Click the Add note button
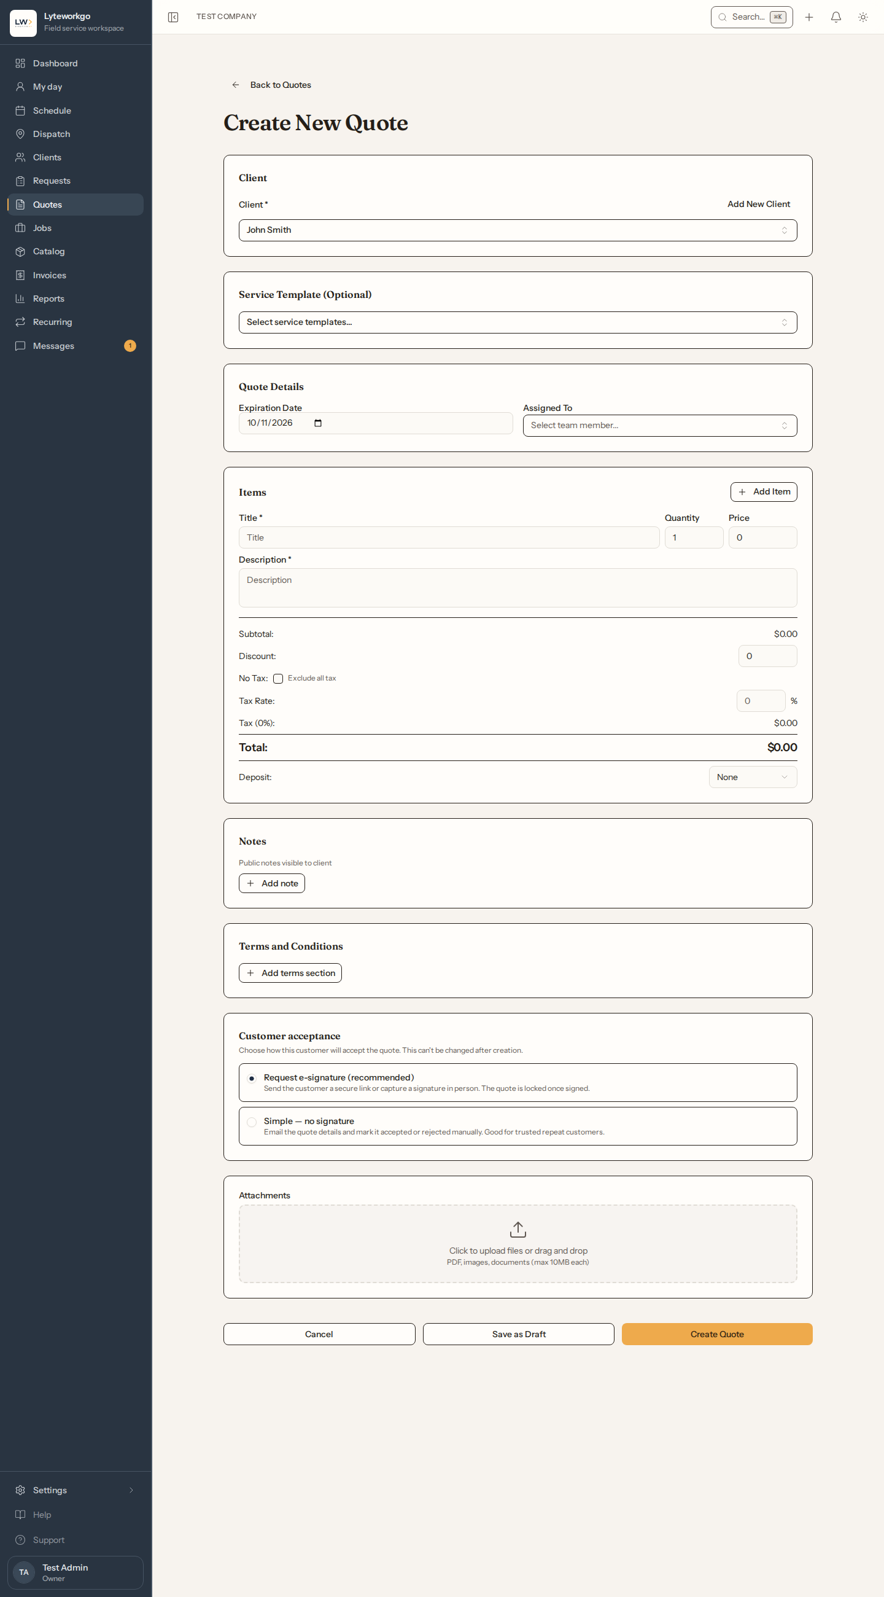Screen dimensions: 884x1597 (271, 883)
